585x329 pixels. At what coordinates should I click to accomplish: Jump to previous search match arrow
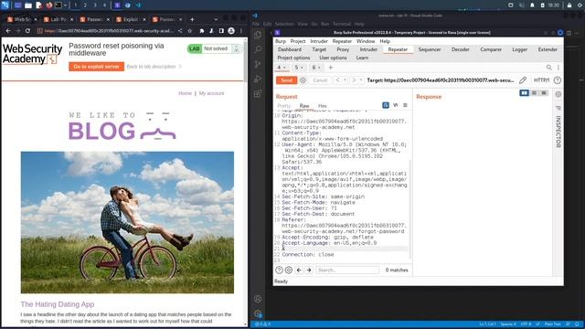(299, 271)
